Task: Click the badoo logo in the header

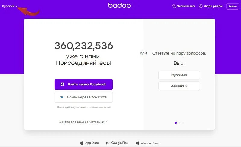Action: tap(120, 5)
